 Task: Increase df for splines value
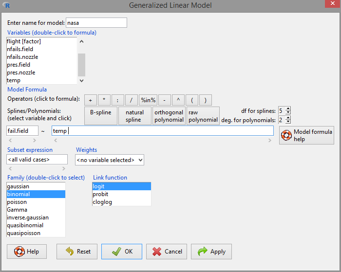coord(288,109)
